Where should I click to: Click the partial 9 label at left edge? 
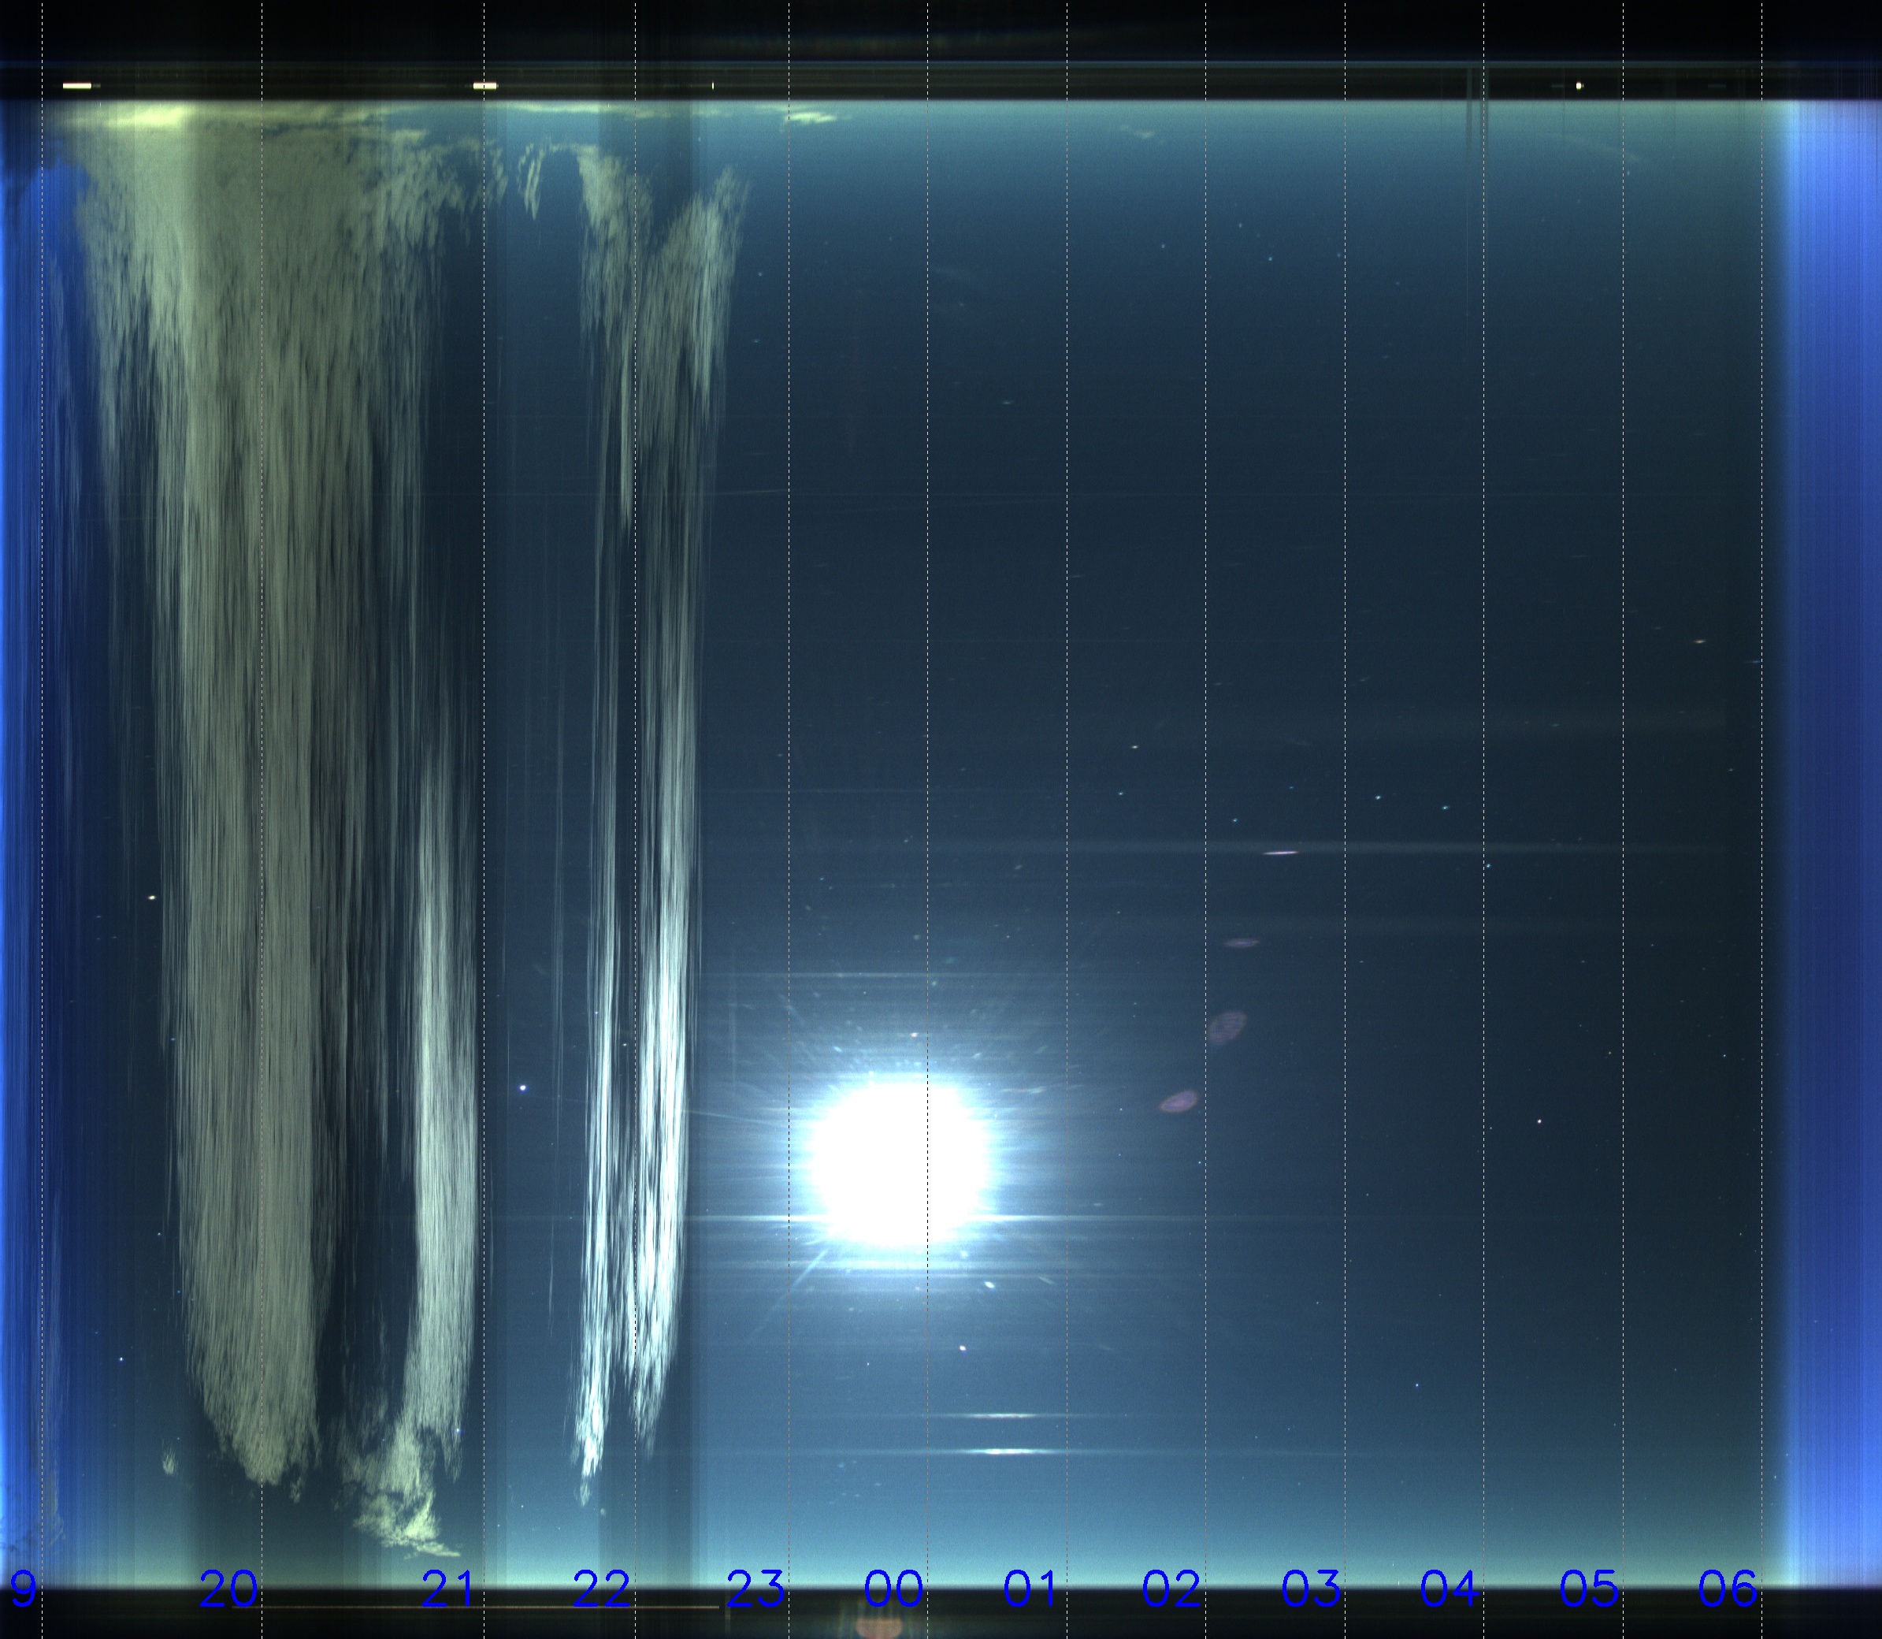click(23, 1589)
